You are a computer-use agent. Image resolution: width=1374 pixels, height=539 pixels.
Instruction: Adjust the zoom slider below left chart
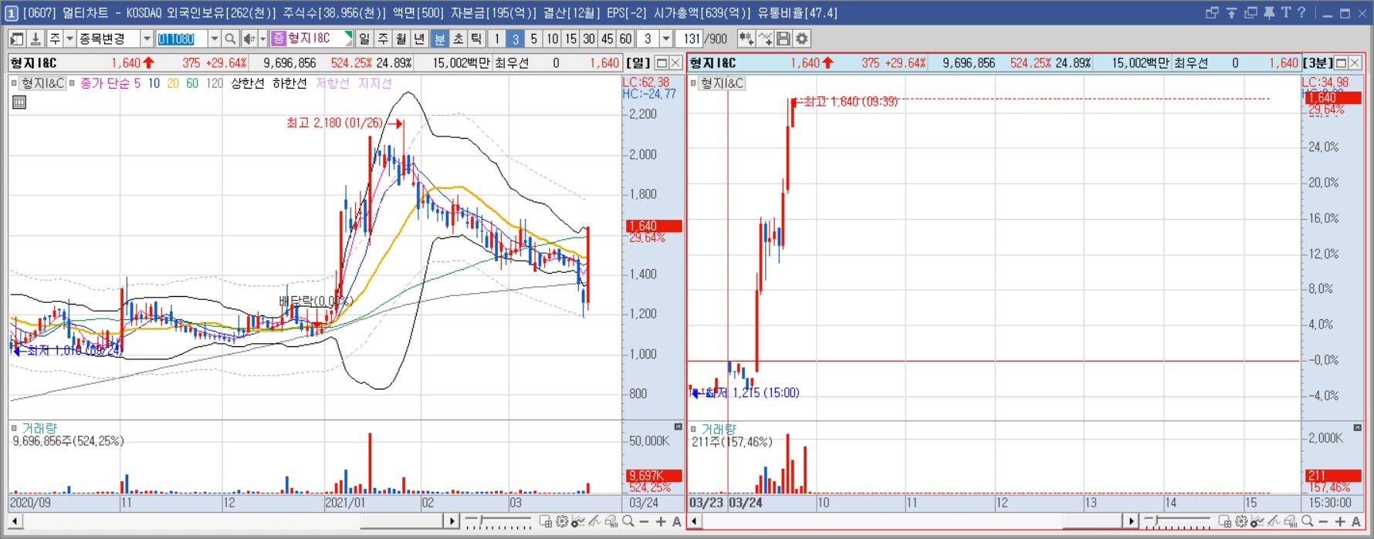(x=499, y=522)
